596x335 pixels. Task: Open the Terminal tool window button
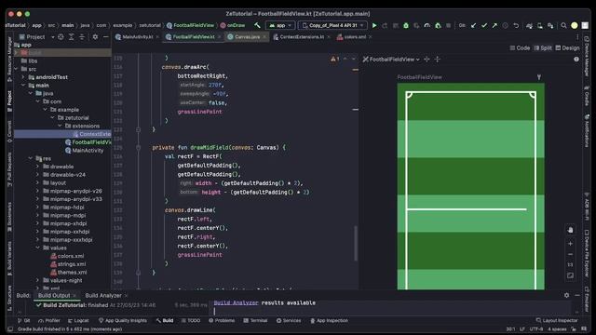255,320
